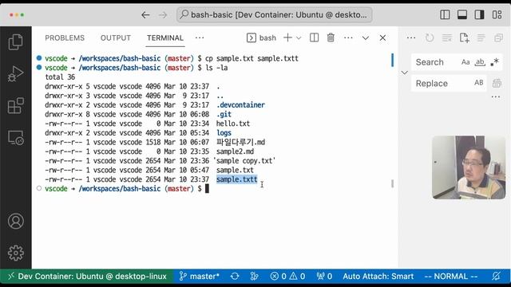The image size is (511, 287).
Task: Open forwarded ports status item
Action: tap(324, 277)
